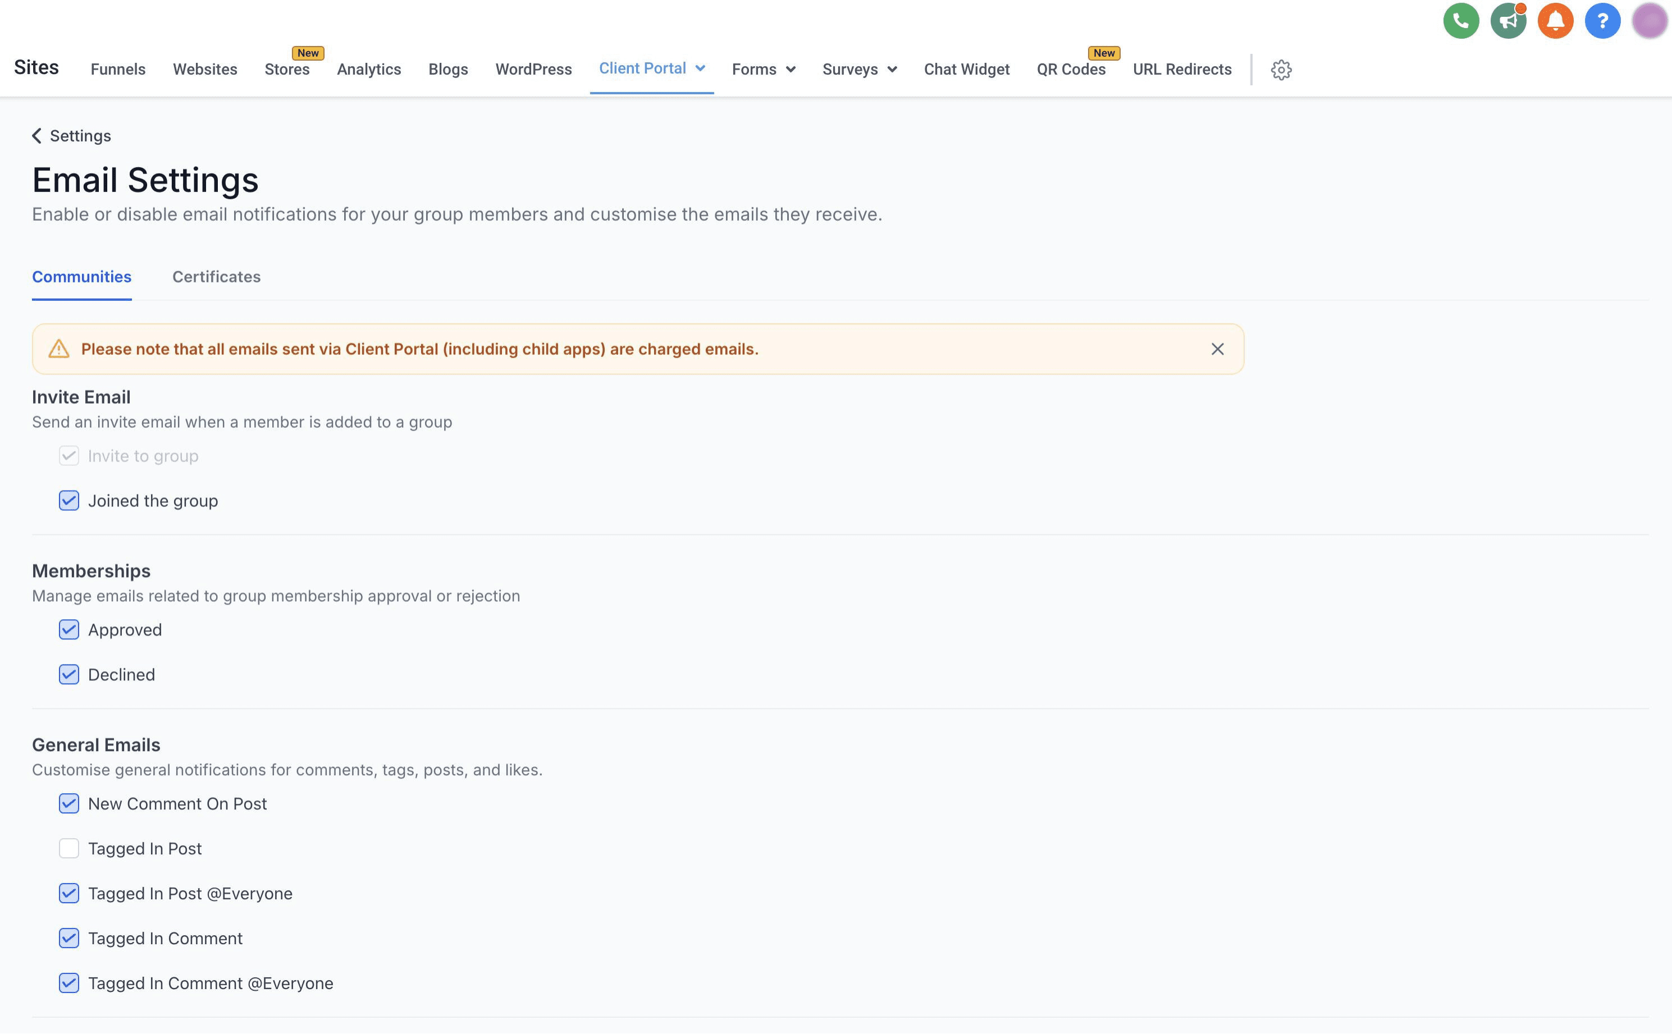Uncheck Tagged In Comment @Everyone
This screenshot has width=1672, height=1034.
(69, 983)
